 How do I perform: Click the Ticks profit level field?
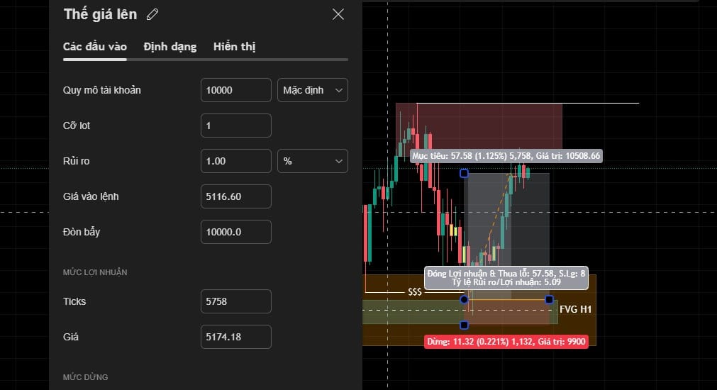click(x=236, y=301)
